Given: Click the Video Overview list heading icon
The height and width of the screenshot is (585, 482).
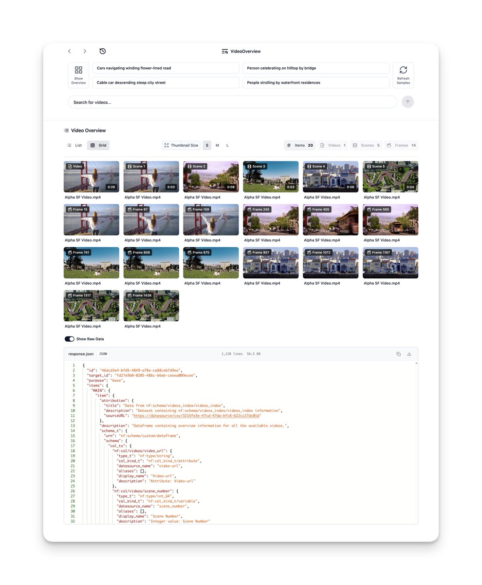Looking at the screenshot, I should [x=66, y=131].
